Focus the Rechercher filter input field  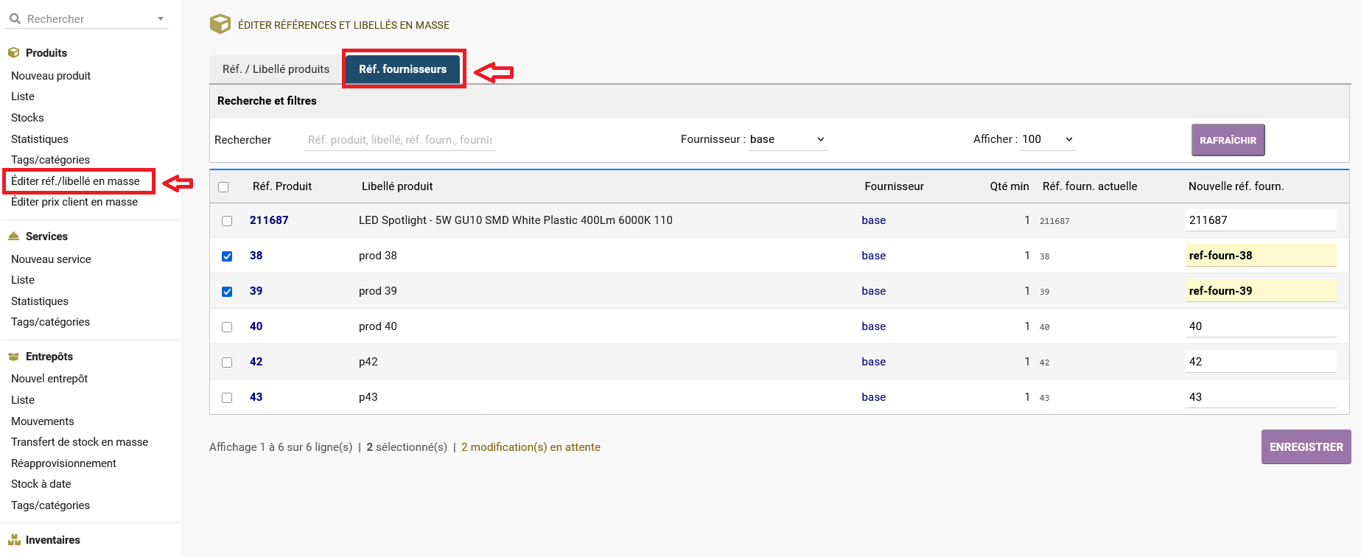[399, 140]
